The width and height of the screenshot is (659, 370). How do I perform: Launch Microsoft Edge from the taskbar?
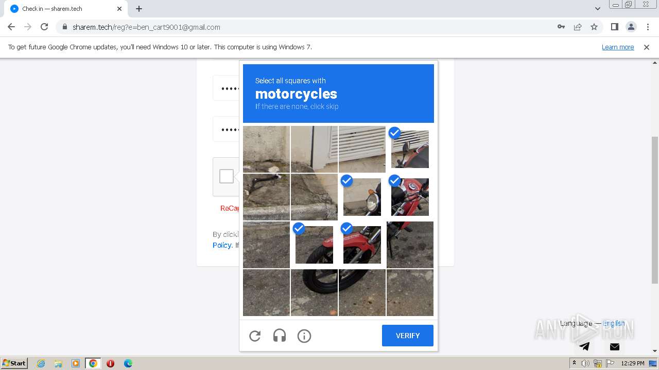coord(128,363)
